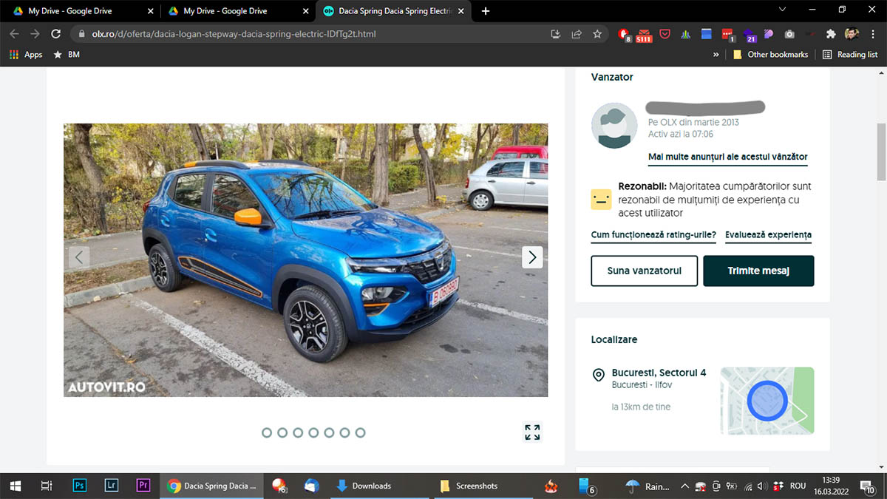The width and height of the screenshot is (887, 499).
Task: Select the fifth gallery dot
Action: (x=329, y=432)
